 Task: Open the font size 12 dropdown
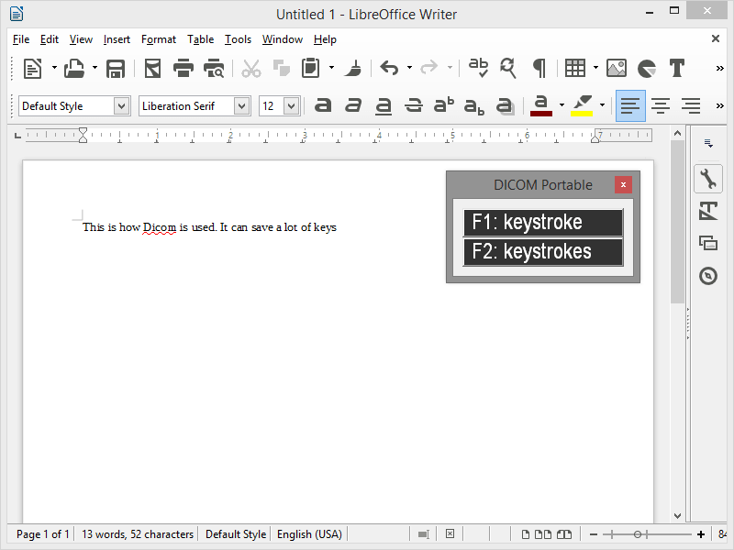pyautogui.click(x=291, y=106)
